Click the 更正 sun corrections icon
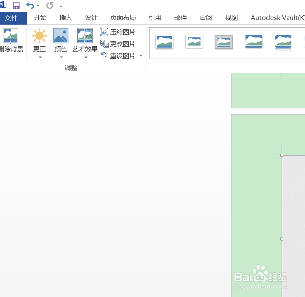The image size is (305, 297). tap(40, 36)
